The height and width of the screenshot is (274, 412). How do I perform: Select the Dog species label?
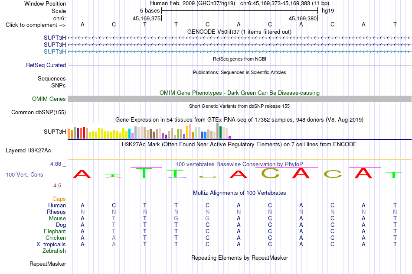(61, 225)
